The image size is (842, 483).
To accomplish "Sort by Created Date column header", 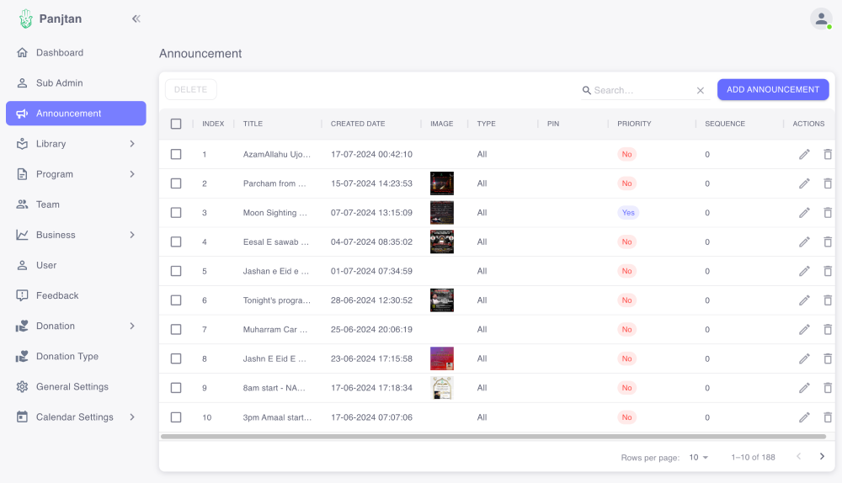I will pyautogui.click(x=358, y=124).
